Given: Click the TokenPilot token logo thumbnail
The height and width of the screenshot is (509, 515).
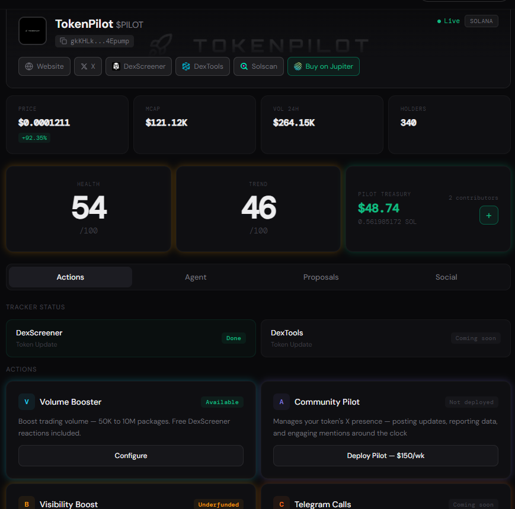Looking at the screenshot, I should pos(33,31).
